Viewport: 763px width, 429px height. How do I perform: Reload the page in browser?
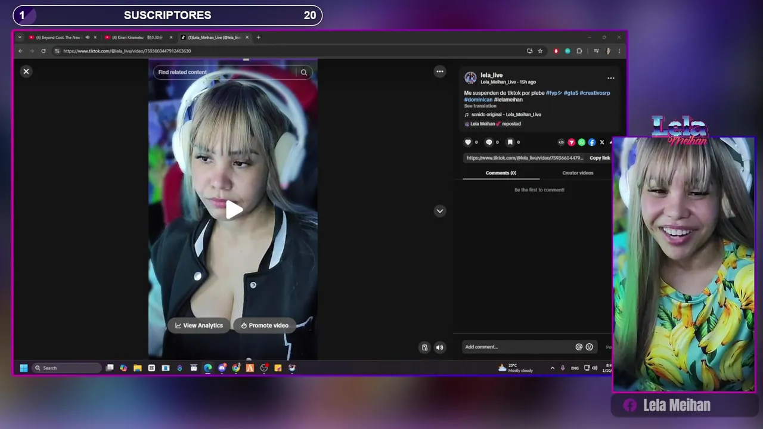pos(44,51)
